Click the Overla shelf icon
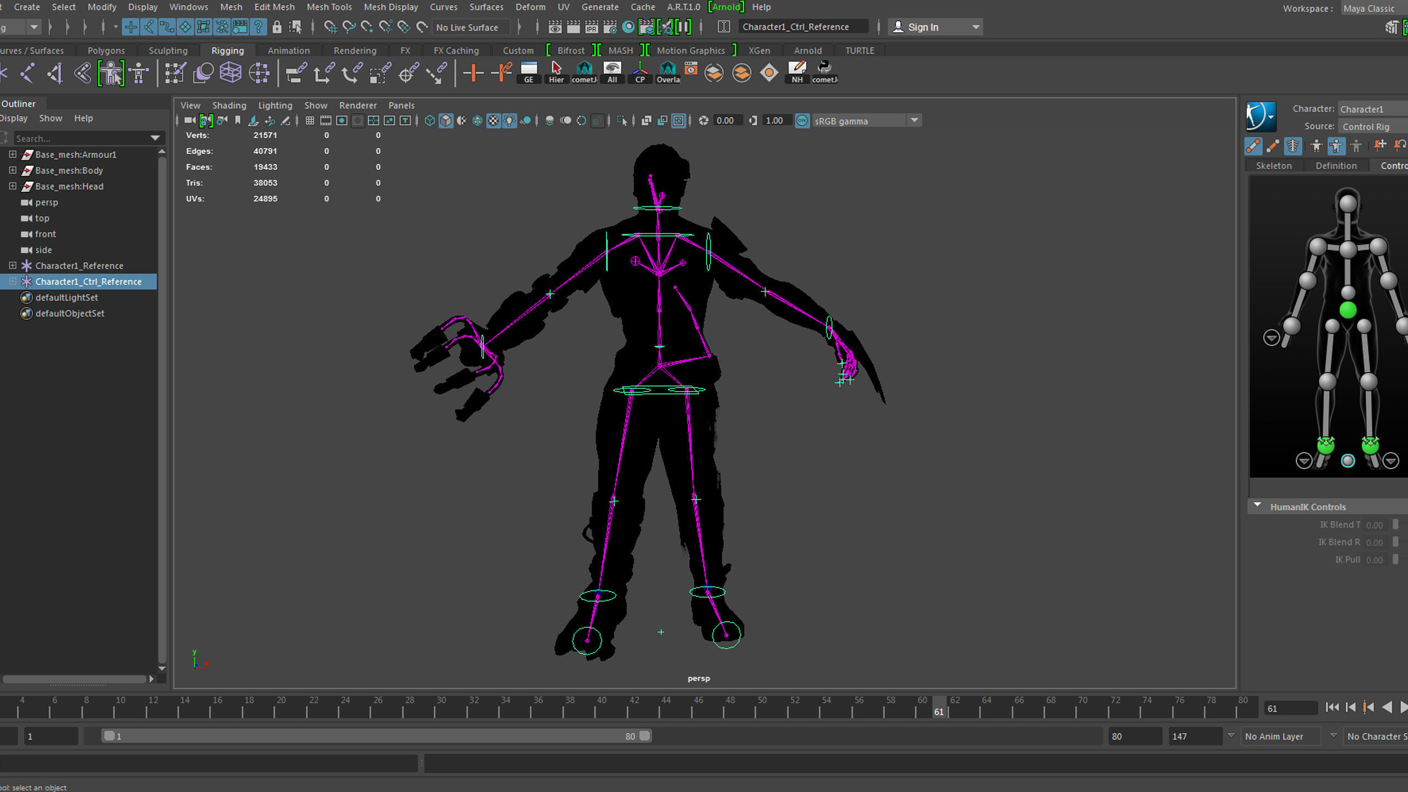Image resolution: width=1408 pixels, height=792 pixels. coord(668,72)
